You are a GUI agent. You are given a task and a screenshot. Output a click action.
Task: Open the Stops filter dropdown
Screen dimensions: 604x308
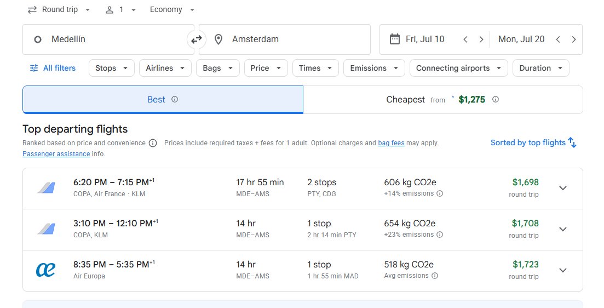112,68
